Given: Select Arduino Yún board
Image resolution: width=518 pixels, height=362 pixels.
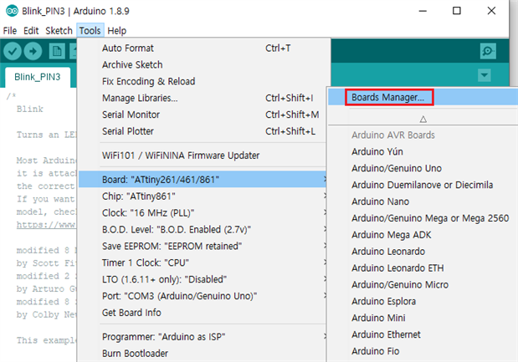Looking at the screenshot, I should click(x=423, y=152).
